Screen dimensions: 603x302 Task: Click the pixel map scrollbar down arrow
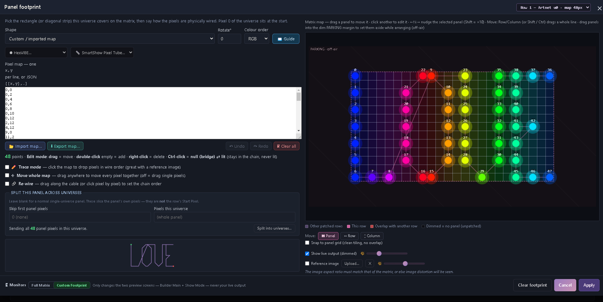click(x=299, y=131)
